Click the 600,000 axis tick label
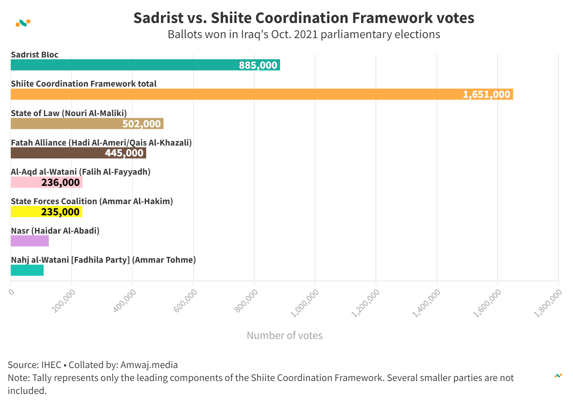Image resolution: width=573 pixels, height=404 pixels. [185, 300]
